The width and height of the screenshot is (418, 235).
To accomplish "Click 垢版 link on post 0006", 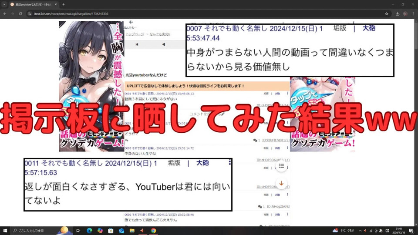I will (266, 215).
